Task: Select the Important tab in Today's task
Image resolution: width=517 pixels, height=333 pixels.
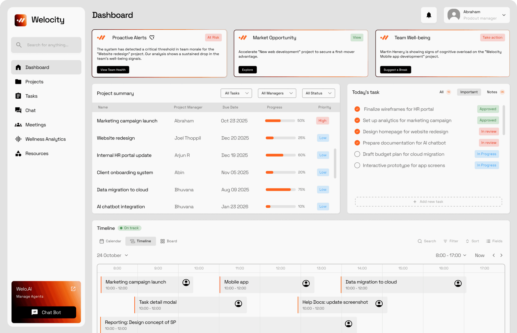Action: (469, 92)
